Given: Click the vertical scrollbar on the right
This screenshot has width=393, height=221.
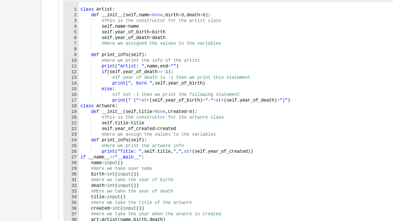Looking at the screenshot, I should [391, 110].
